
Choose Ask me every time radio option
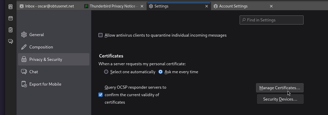tap(161, 72)
